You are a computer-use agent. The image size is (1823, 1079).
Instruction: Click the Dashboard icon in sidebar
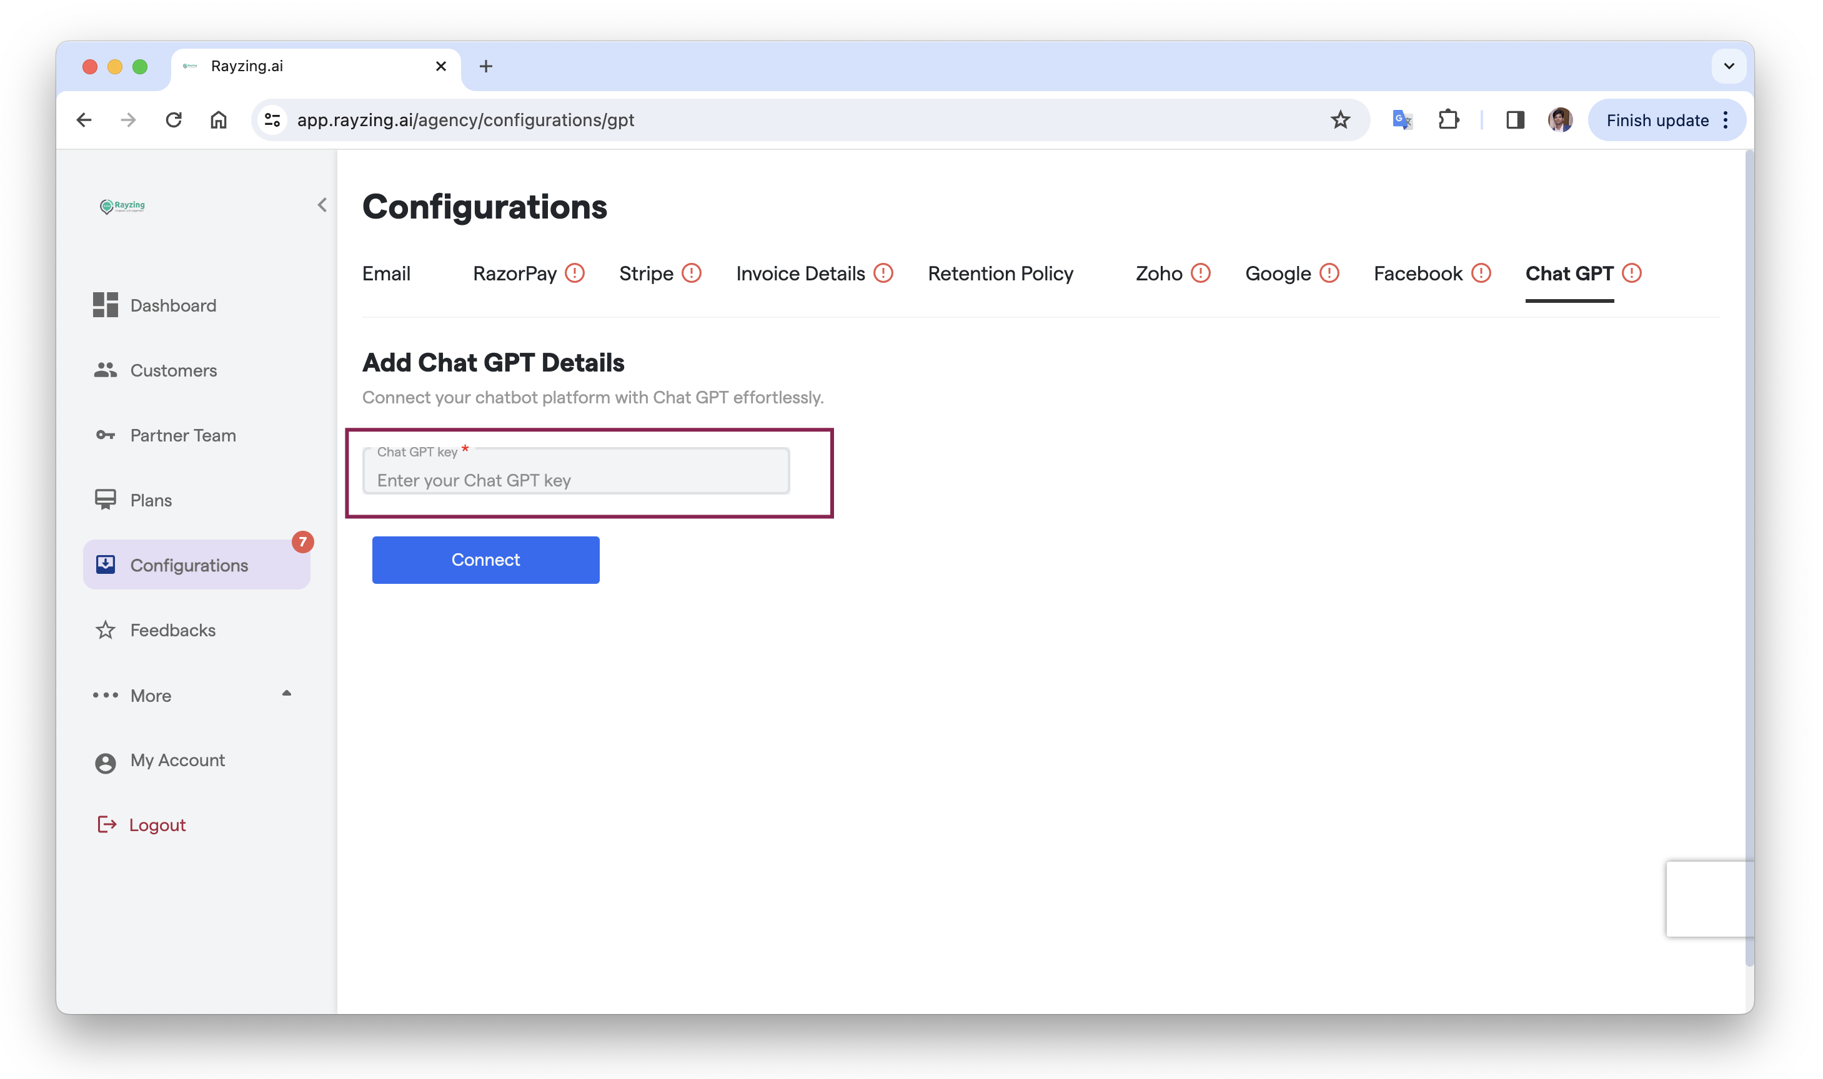[x=105, y=305]
